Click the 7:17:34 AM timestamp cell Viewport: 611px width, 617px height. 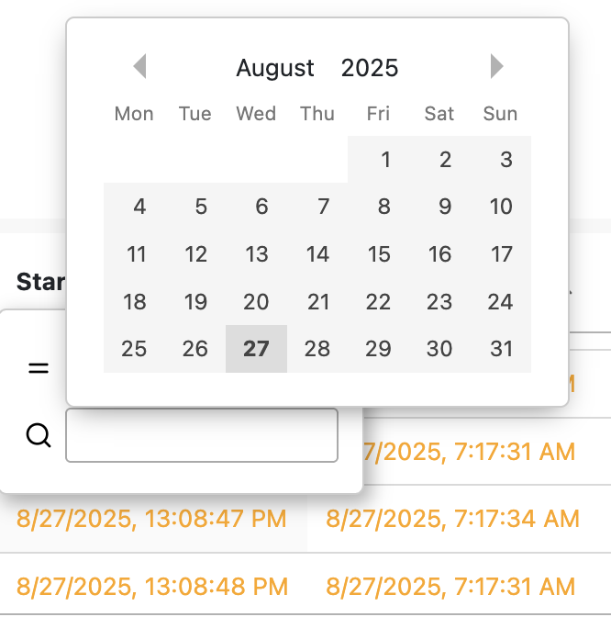click(452, 519)
